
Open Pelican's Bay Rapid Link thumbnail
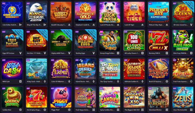(x=158, y=12)
